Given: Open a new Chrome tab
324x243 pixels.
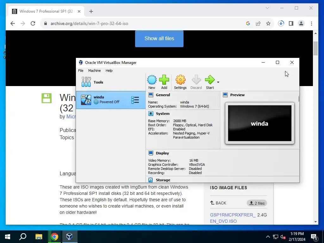Looking at the screenshot, I should coord(91,11).
